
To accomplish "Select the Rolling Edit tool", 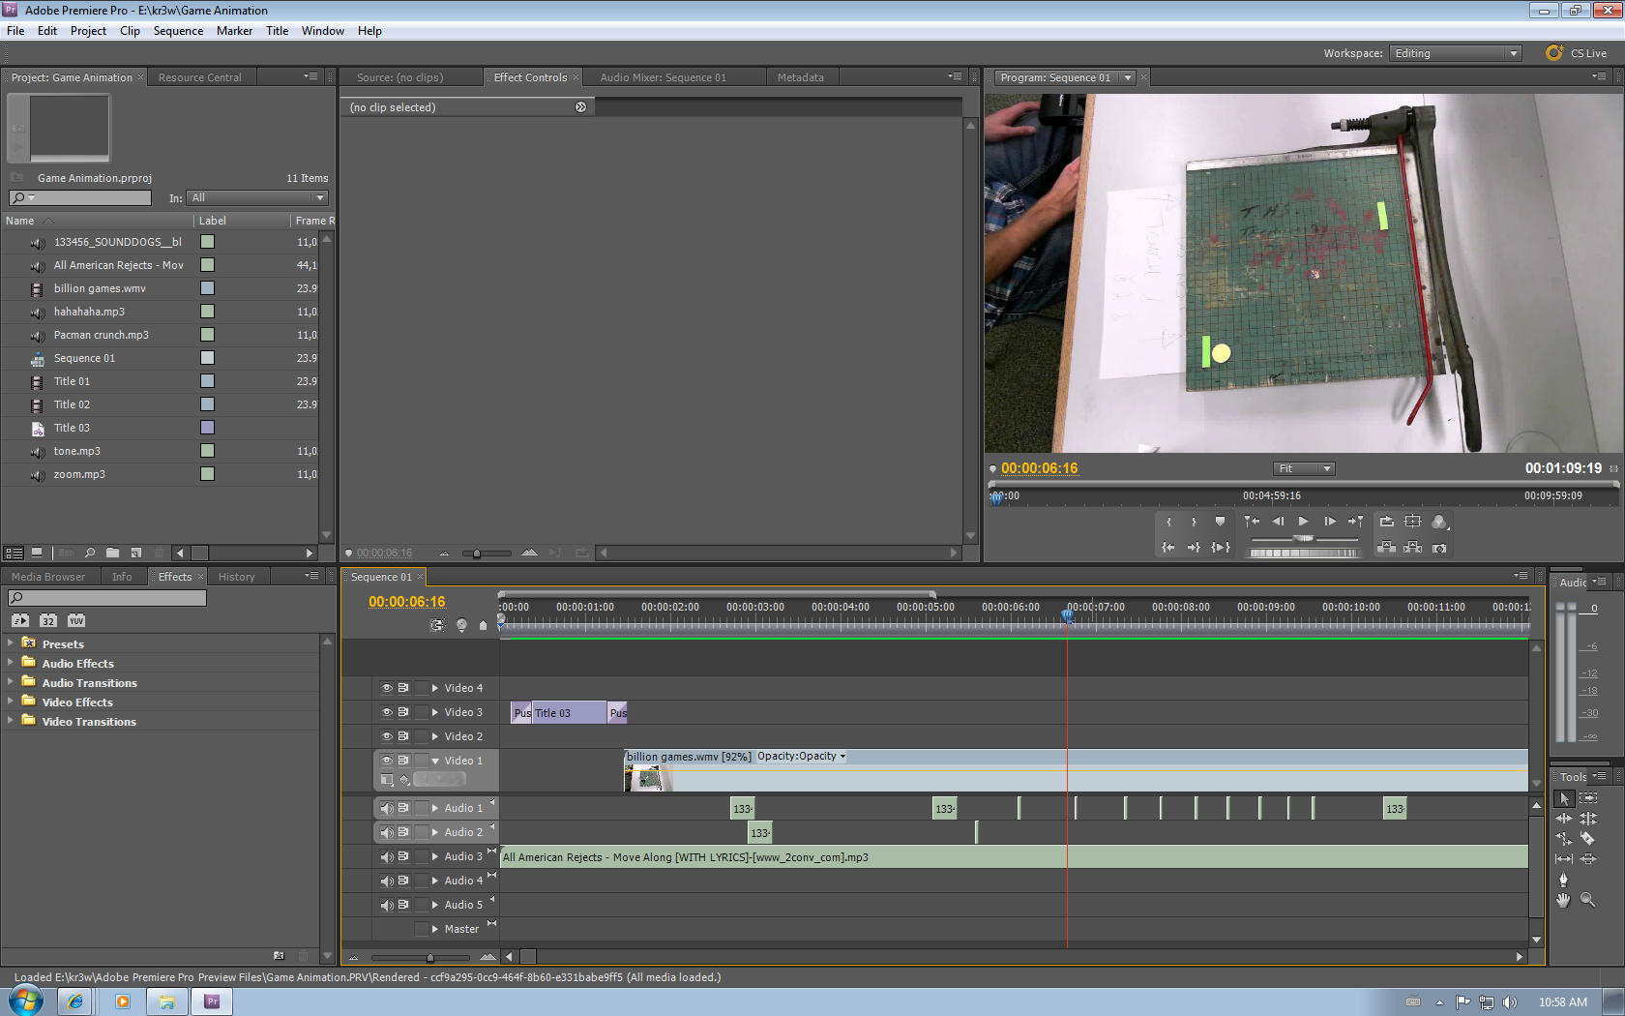I will pyautogui.click(x=1588, y=819).
